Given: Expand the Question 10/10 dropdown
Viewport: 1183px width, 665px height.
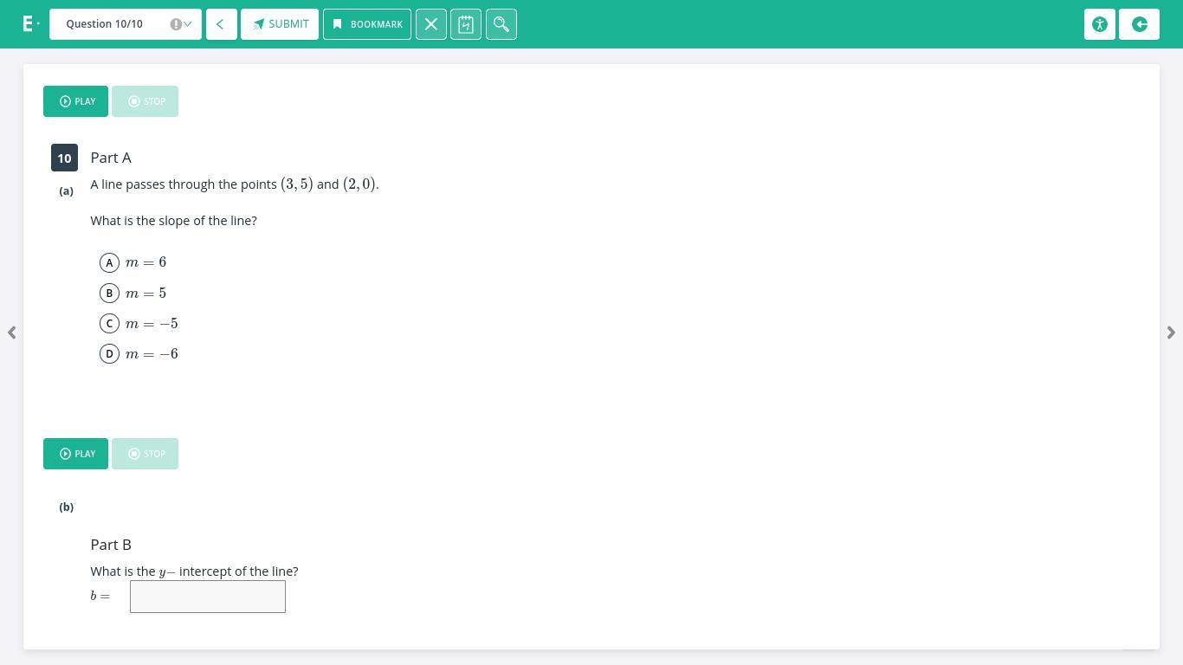Looking at the screenshot, I should 125,24.
